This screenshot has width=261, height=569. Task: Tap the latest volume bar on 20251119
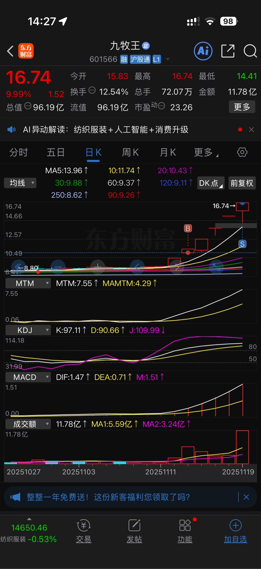[242, 447]
